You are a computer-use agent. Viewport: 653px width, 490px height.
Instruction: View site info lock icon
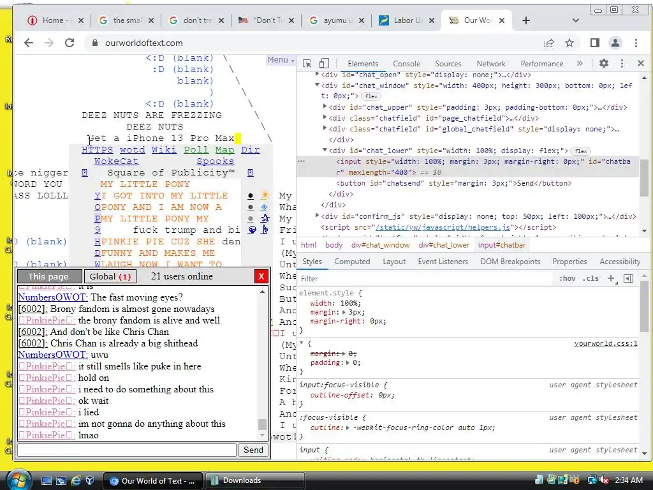pos(95,43)
